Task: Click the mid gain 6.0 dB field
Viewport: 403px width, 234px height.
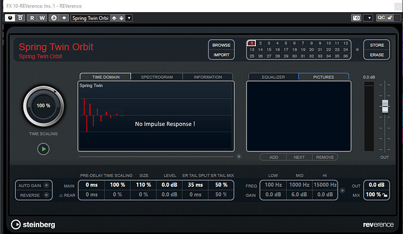Action: 299,195
